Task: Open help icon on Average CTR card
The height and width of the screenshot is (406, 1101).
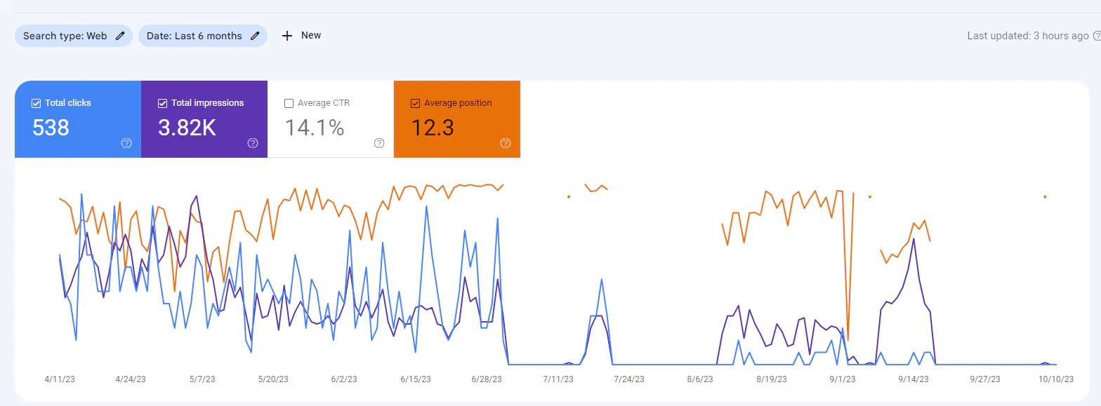Action: click(x=379, y=143)
